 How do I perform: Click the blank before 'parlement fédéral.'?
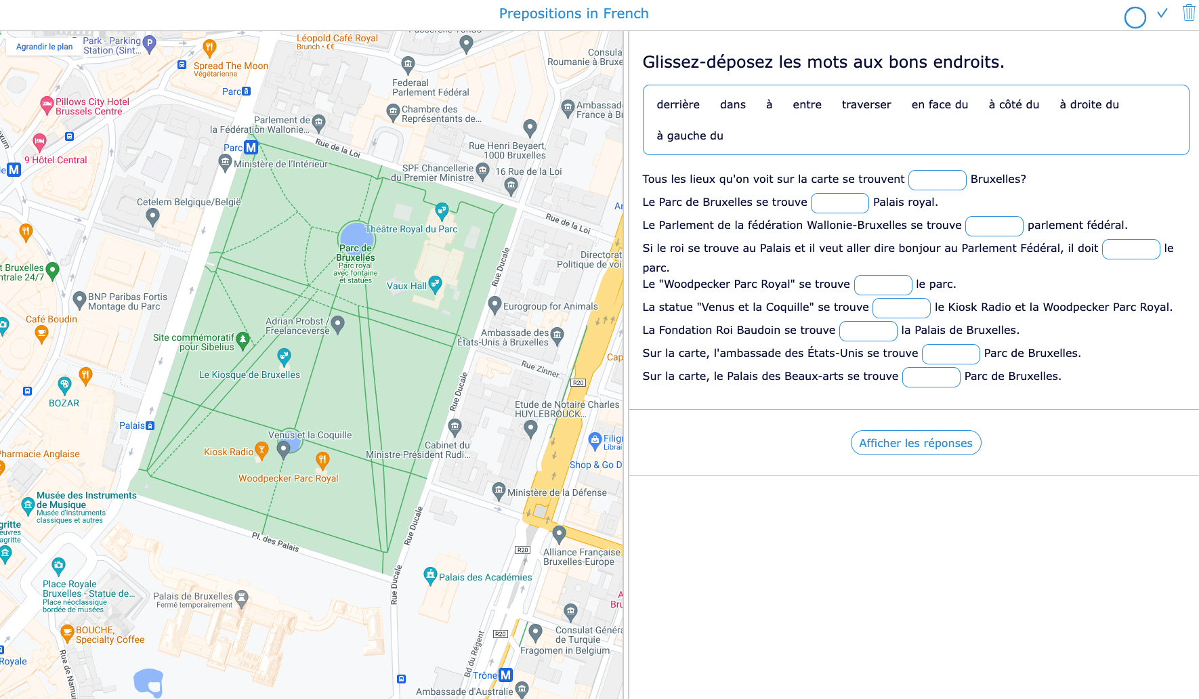tap(994, 226)
